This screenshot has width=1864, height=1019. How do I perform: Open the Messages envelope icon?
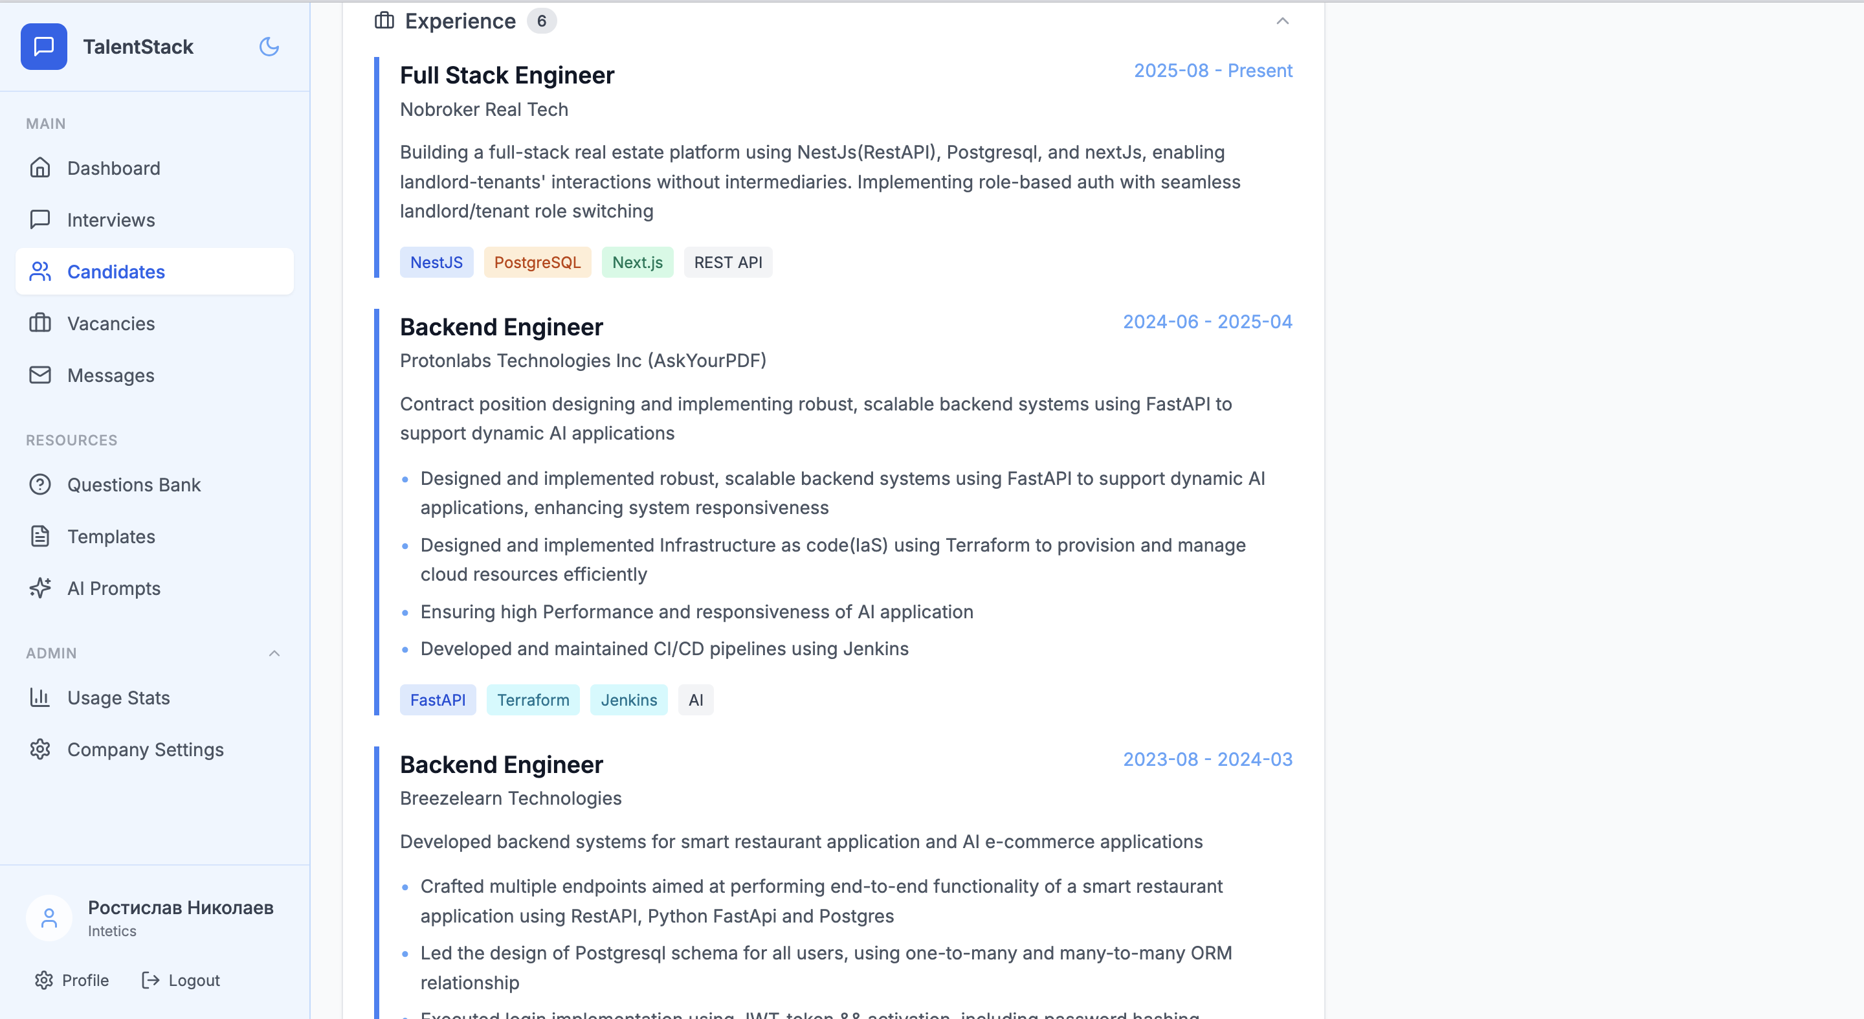click(x=41, y=375)
